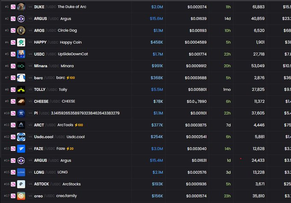Screen dimensions: 291x203
Task: Click the ASTOCK ArcStocks logo
Action: tap(21, 184)
